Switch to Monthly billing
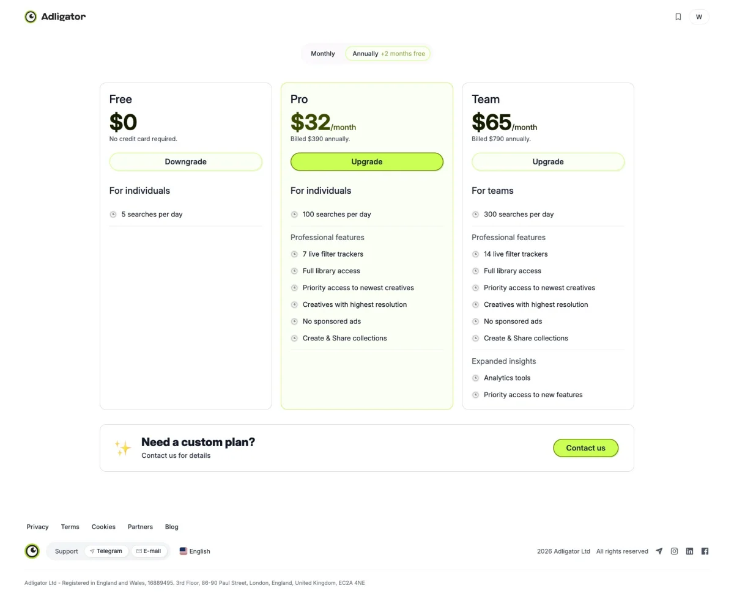734x602 pixels. pyautogui.click(x=322, y=53)
